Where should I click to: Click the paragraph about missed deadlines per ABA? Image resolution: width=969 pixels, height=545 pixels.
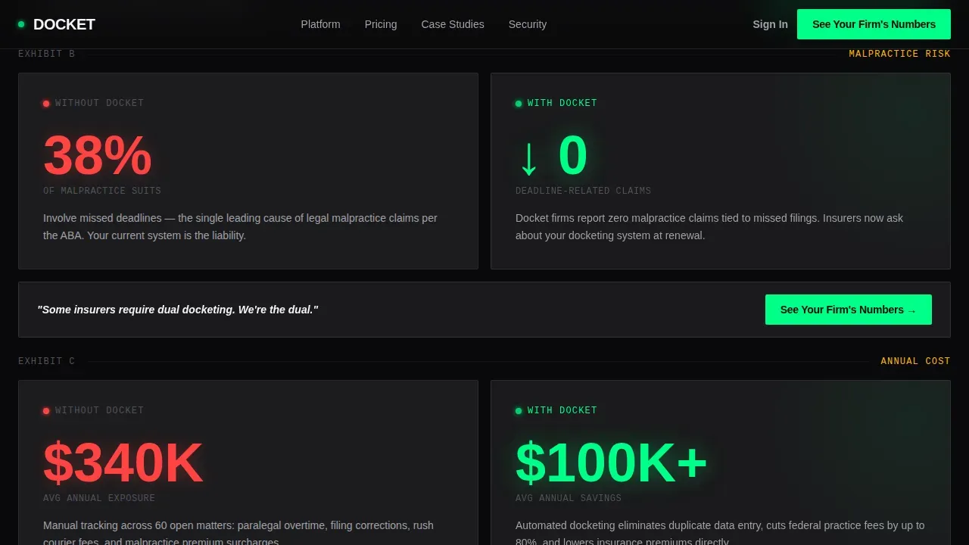(x=241, y=226)
